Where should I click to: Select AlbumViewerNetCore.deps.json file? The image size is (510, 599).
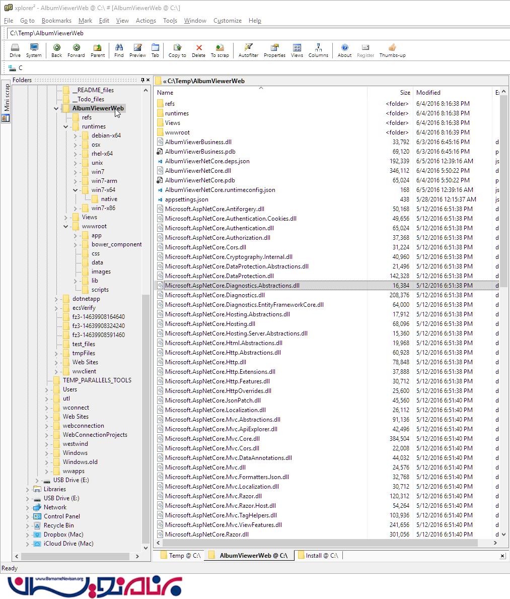[207, 161]
